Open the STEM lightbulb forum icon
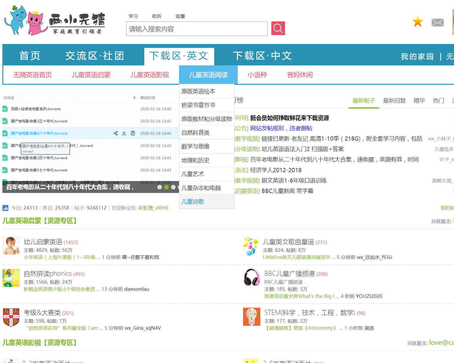The image size is (454, 363). [252, 317]
